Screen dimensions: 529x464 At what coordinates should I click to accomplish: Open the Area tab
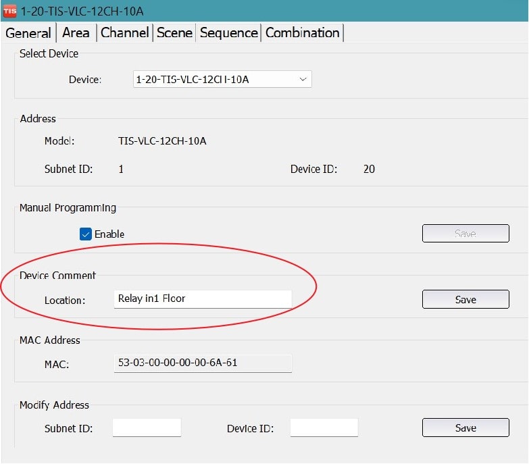[76, 32]
